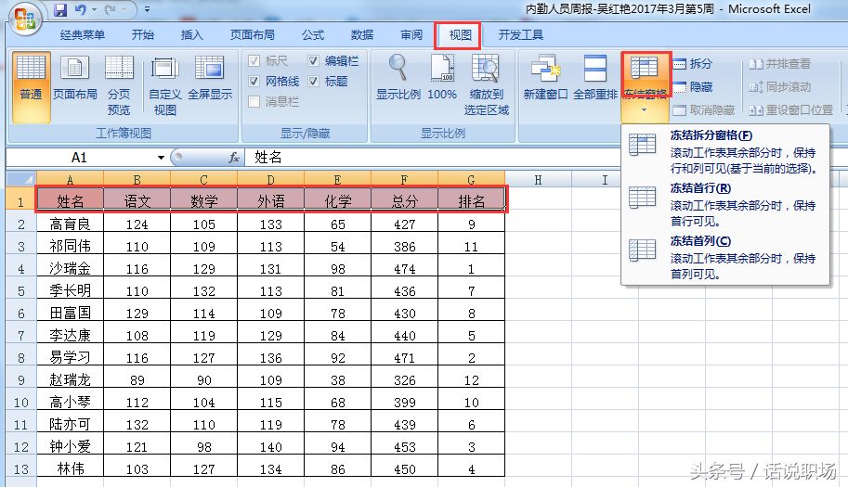The image size is (848, 487).
Task: Open 分页预览 page break preview
Action: pyautogui.click(x=119, y=86)
